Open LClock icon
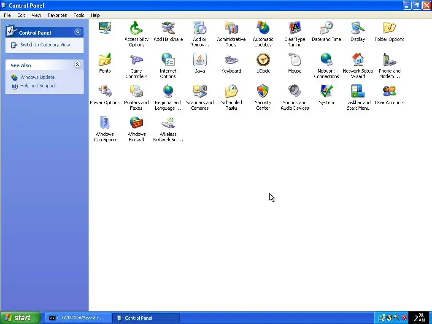 (x=263, y=59)
